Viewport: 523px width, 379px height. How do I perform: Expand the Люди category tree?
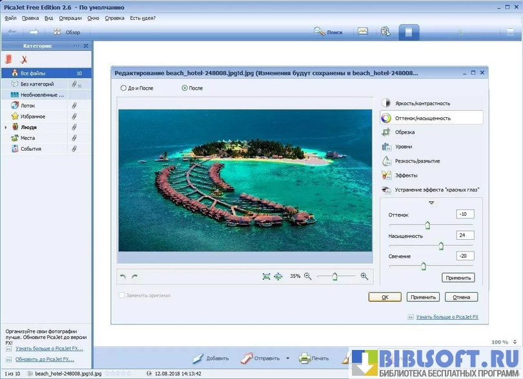[x=6, y=128]
